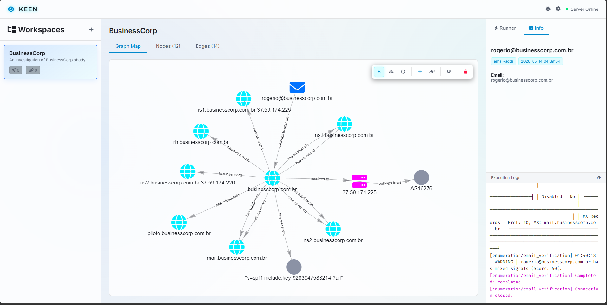The width and height of the screenshot is (607, 305).
Task: Toggle light theme with sun icon
Action: click(x=548, y=9)
